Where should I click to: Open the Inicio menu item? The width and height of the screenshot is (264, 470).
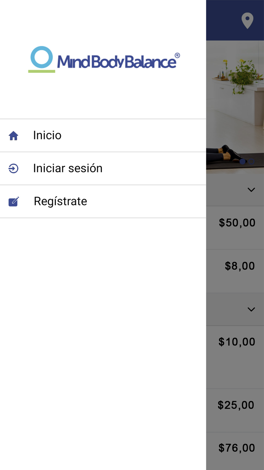(x=103, y=135)
